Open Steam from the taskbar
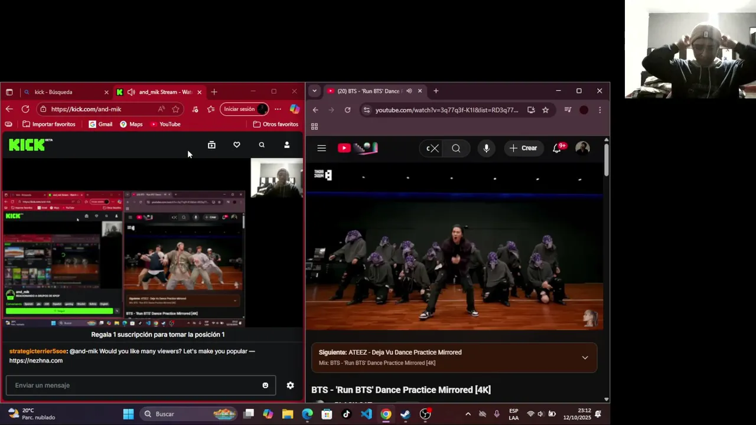 tap(405, 414)
